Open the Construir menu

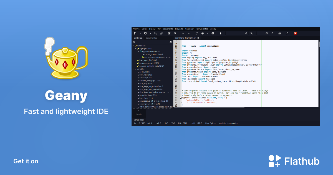coord(189,29)
